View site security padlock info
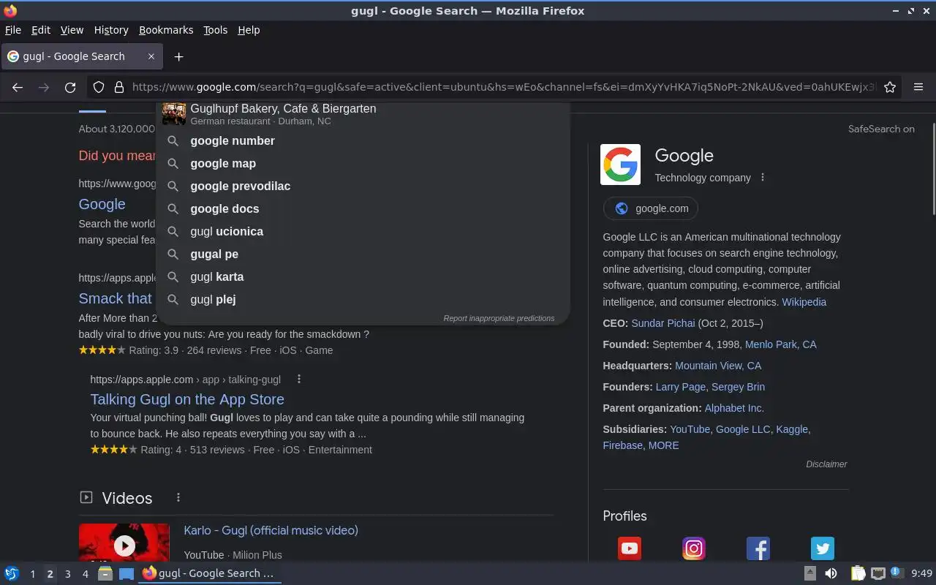 (x=119, y=87)
